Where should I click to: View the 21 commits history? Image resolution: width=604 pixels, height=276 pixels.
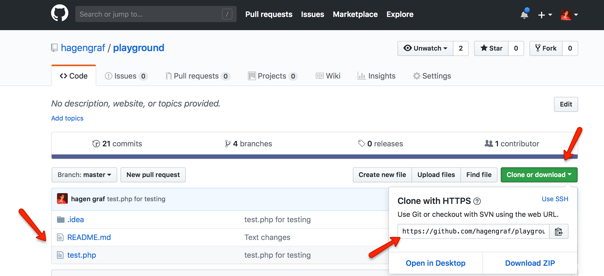(117, 144)
